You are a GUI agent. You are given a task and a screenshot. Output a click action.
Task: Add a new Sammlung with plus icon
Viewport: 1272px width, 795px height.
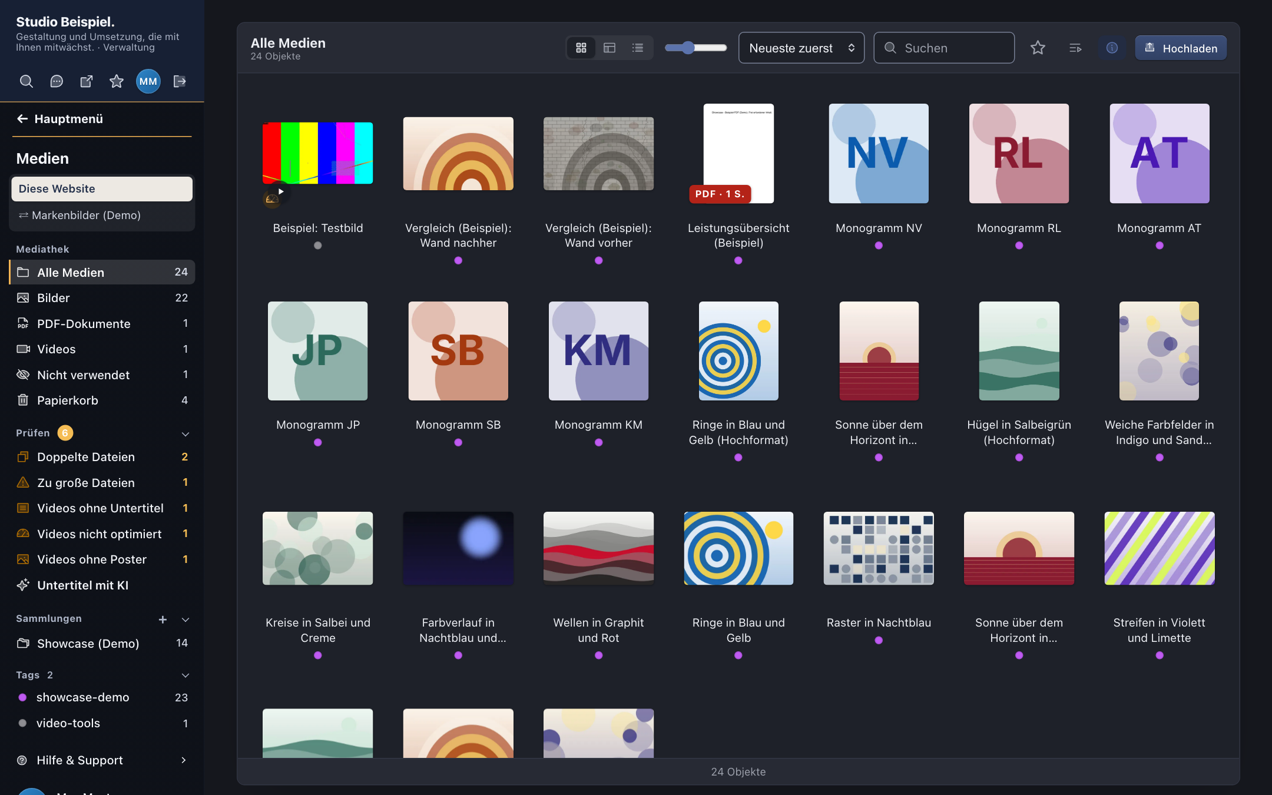tap(163, 620)
